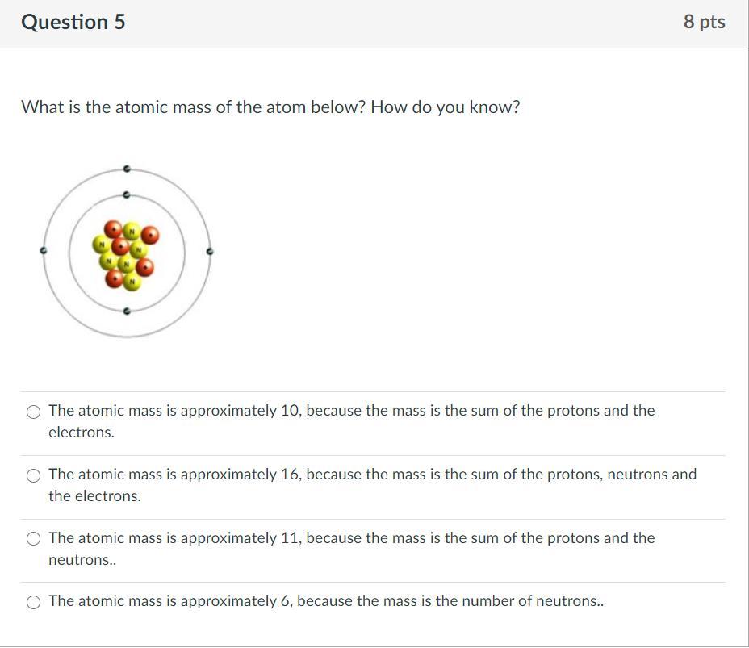Click the electron on right of outer shell
Screen dimensions: 749x648
[210, 252]
